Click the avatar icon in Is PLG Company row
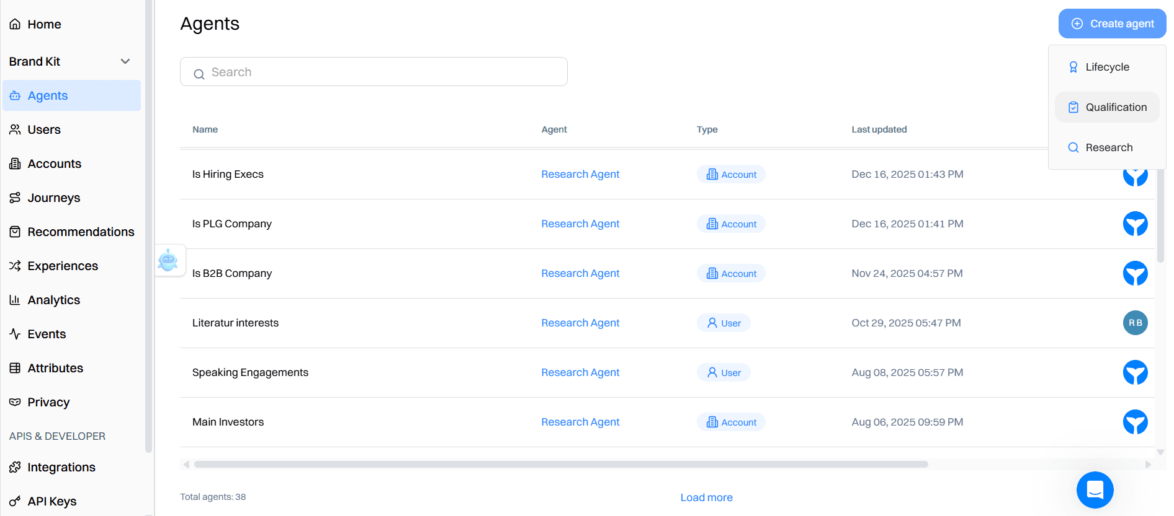1174x516 pixels. pyautogui.click(x=1136, y=224)
